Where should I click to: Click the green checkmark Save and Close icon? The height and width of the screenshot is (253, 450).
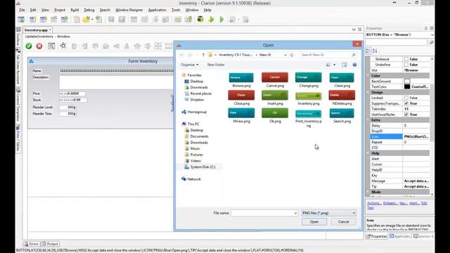[x=29, y=46]
